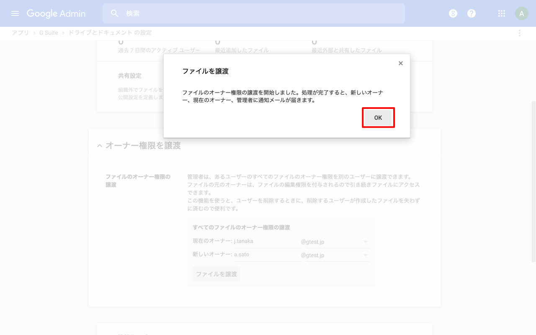This screenshot has width=536, height=335.
Task: Open the help question mark icon
Action: pos(472,13)
